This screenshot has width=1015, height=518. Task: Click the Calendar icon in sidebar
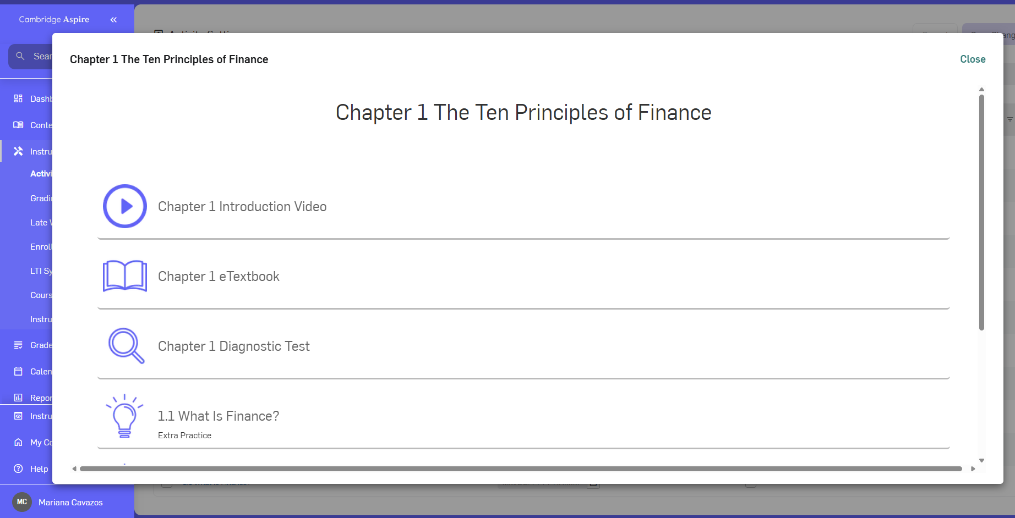[18, 371]
